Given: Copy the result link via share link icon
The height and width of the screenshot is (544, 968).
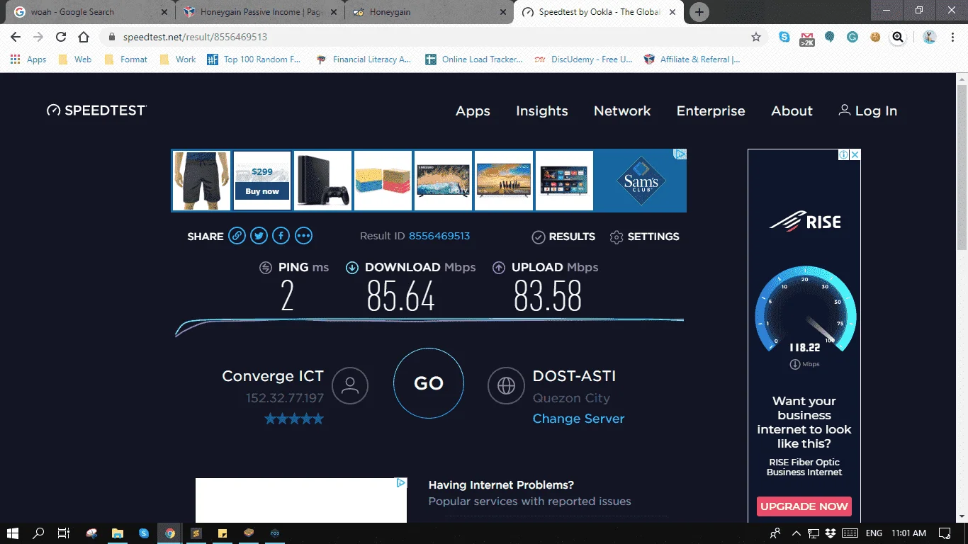Looking at the screenshot, I should tap(237, 236).
